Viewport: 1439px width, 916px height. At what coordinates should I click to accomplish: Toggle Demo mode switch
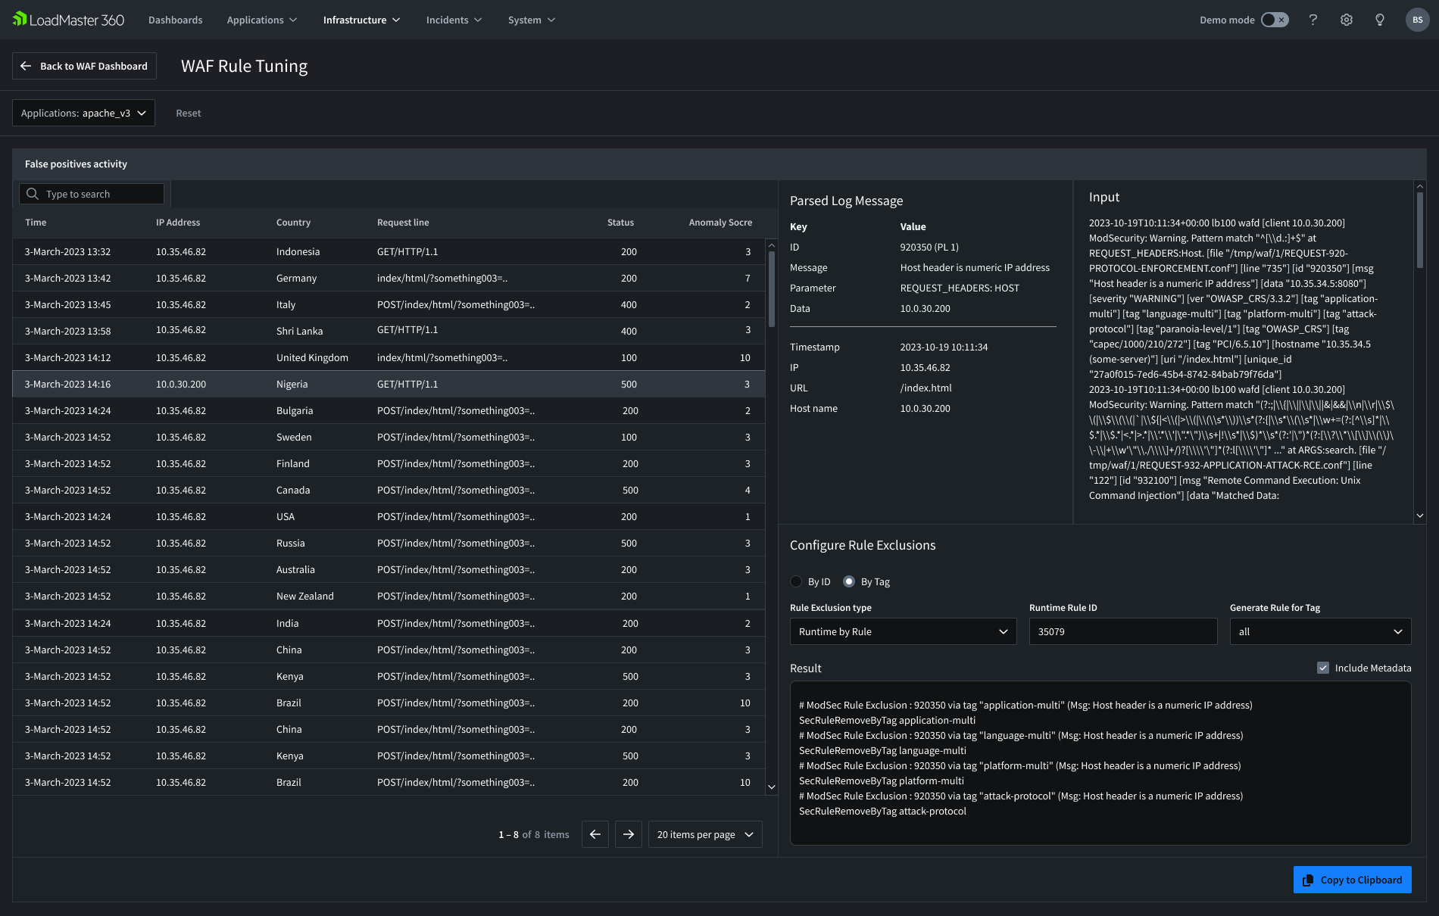tap(1274, 20)
